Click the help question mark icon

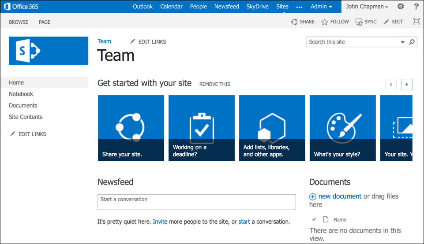(x=416, y=7)
